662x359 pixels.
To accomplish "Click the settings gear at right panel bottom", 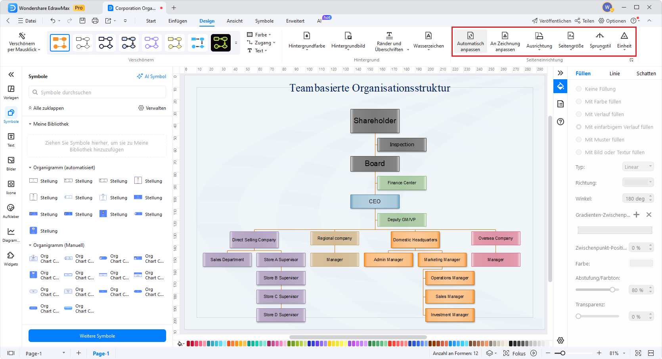I will click(x=561, y=340).
